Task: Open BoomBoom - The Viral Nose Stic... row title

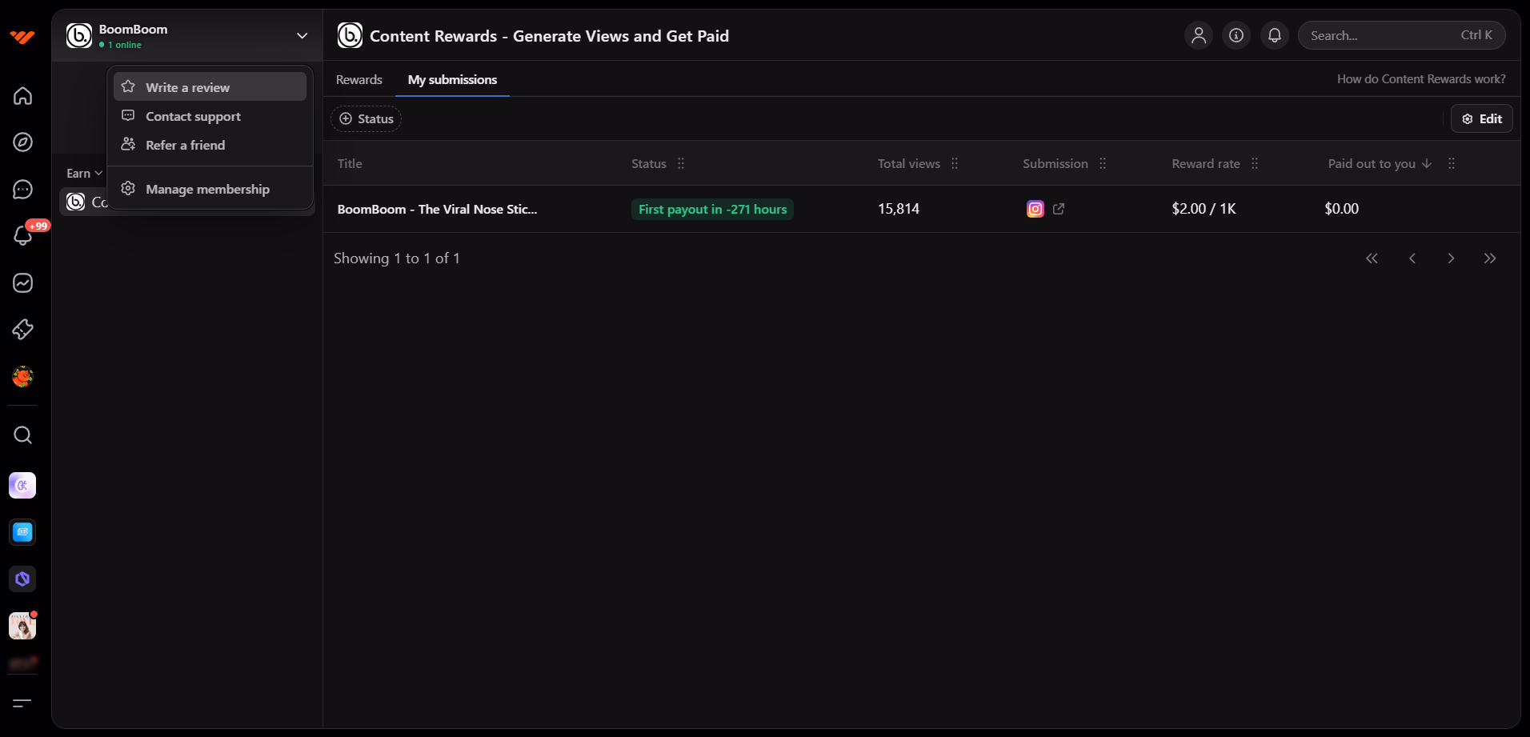Action: pos(437,209)
